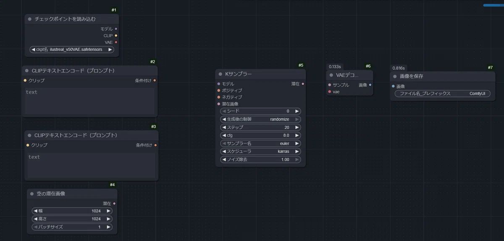
Task: Decrease cfg value with left arrow
Action: [x=224, y=136]
